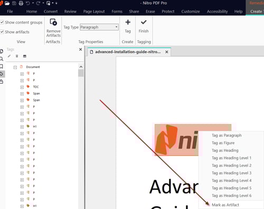Expand the TOC tag node

(x=22, y=87)
